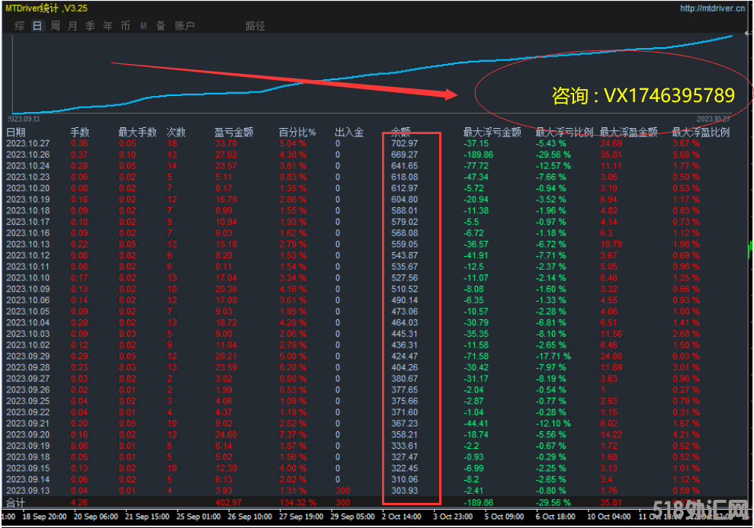Viewport: 754px width, 528px height.
Task: Switch to the 账户 account tab
Action: pyautogui.click(x=184, y=26)
